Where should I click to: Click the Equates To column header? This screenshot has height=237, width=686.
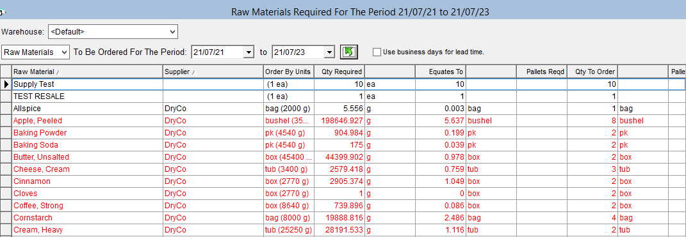(x=440, y=72)
